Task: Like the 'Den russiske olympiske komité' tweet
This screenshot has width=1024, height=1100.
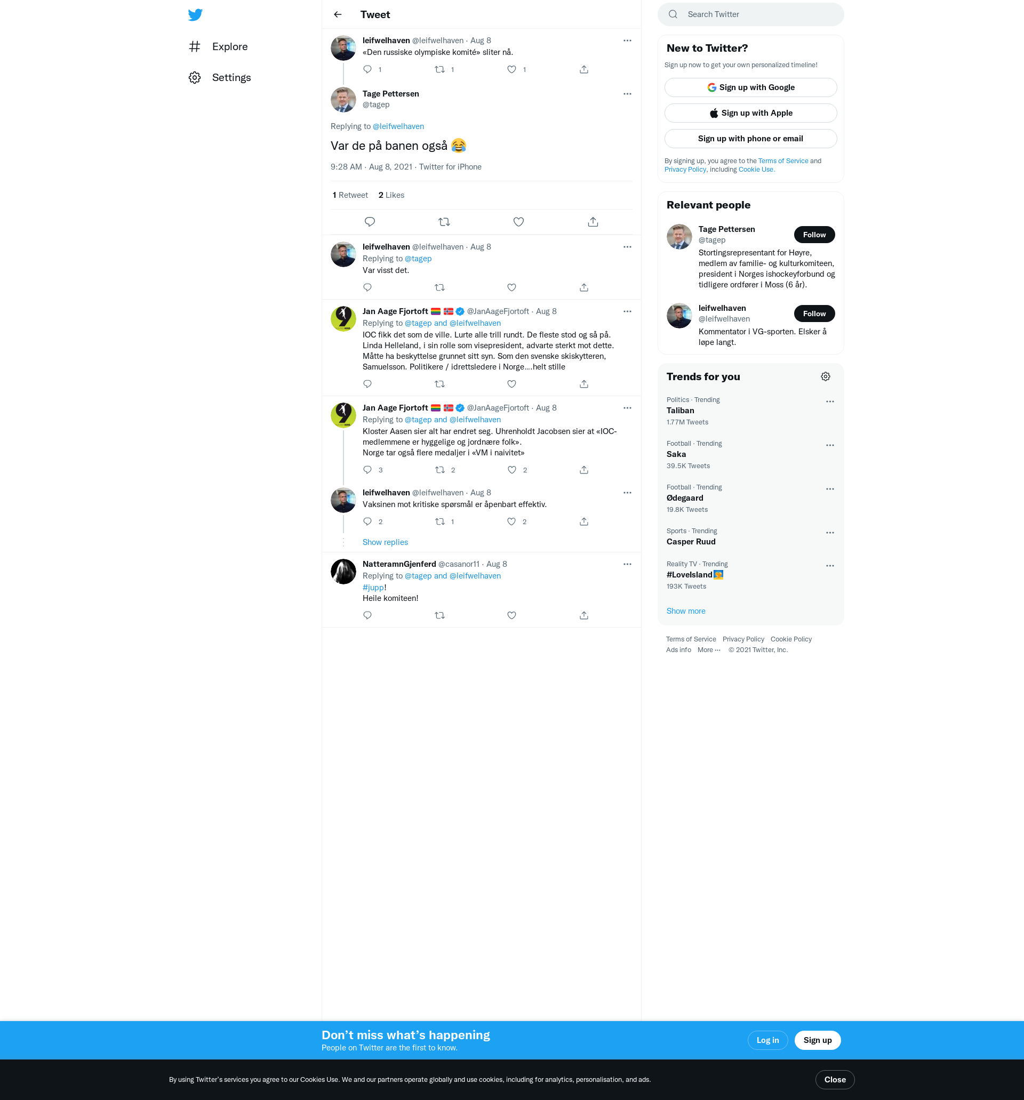Action: (511, 70)
